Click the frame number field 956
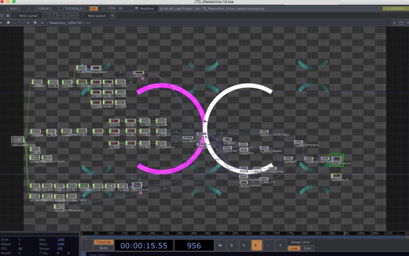 [x=193, y=246]
